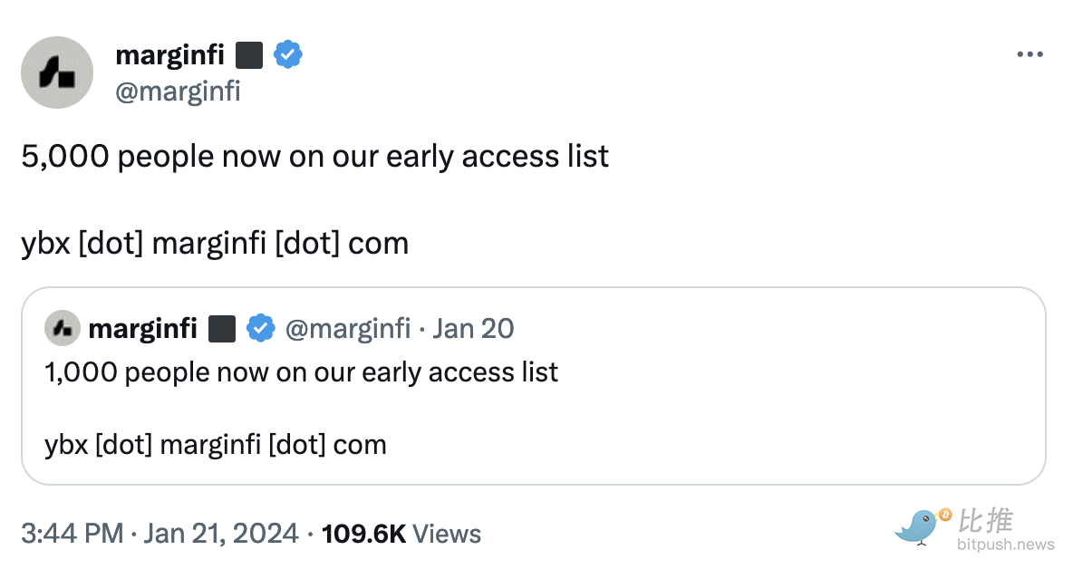Click the large marginfi profile avatar
This screenshot has height=569, width=1073.
(x=57, y=72)
